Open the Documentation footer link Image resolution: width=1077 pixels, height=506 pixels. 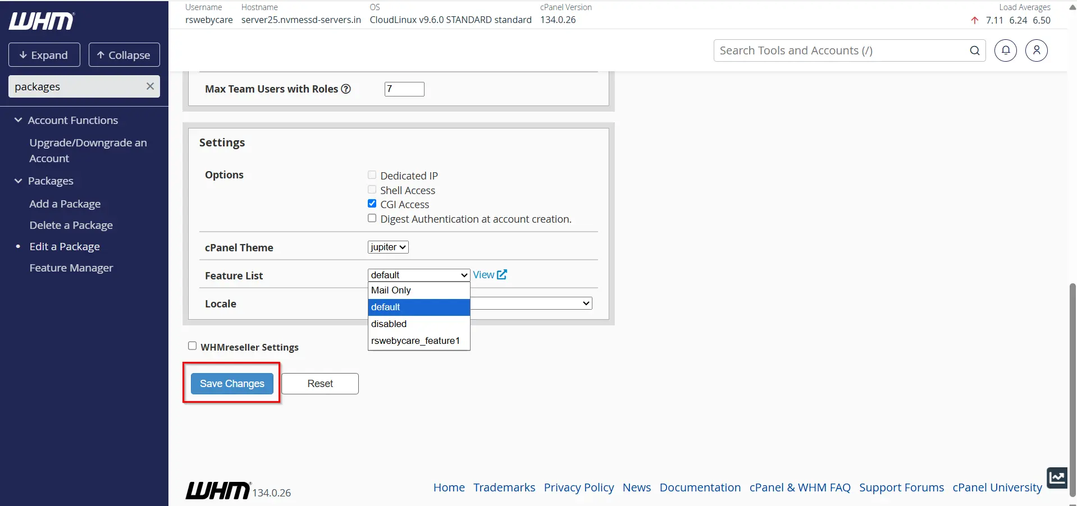[x=700, y=487]
